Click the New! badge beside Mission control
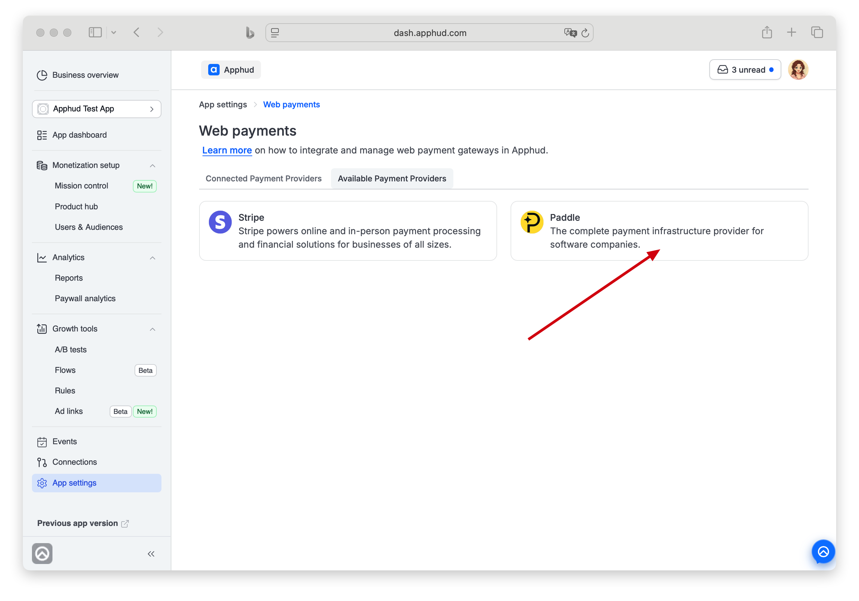 point(144,186)
